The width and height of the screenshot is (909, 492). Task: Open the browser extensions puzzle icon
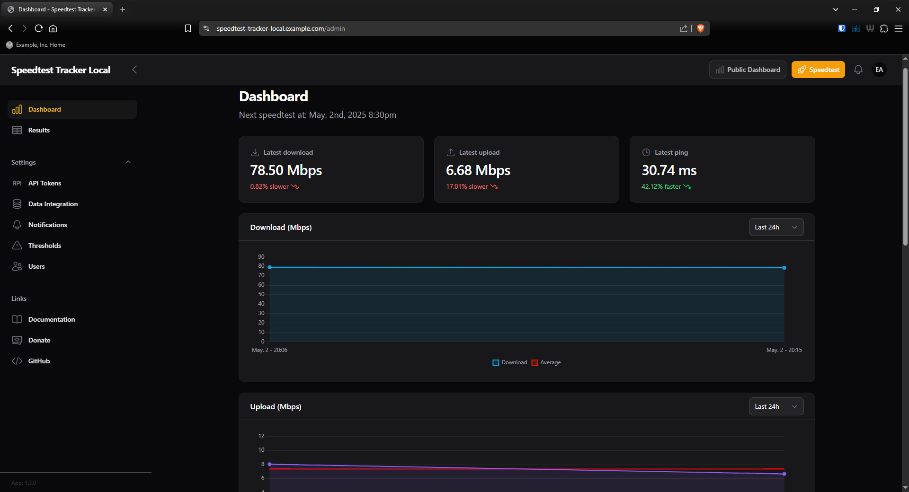coord(884,28)
